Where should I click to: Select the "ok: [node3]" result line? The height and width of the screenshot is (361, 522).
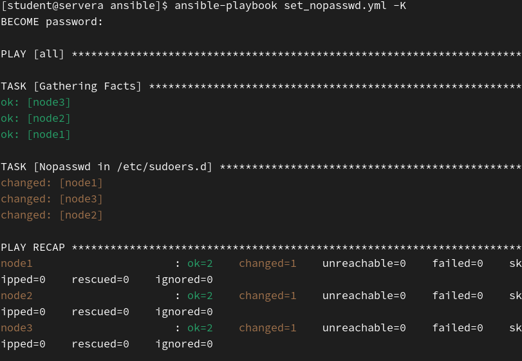(x=36, y=102)
